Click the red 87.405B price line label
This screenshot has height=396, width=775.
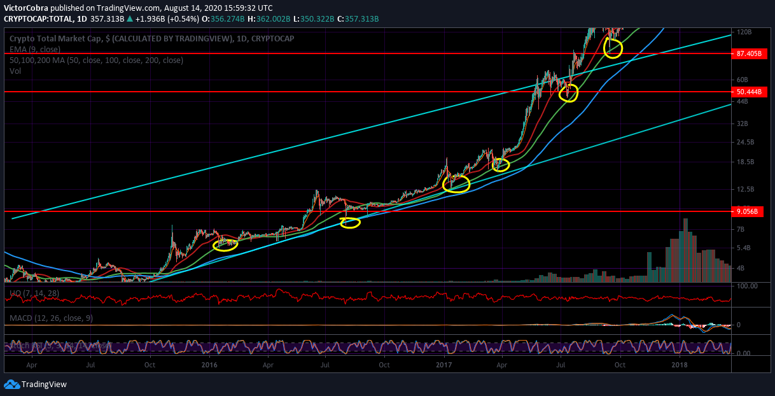pyautogui.click(x=749, y=53)
